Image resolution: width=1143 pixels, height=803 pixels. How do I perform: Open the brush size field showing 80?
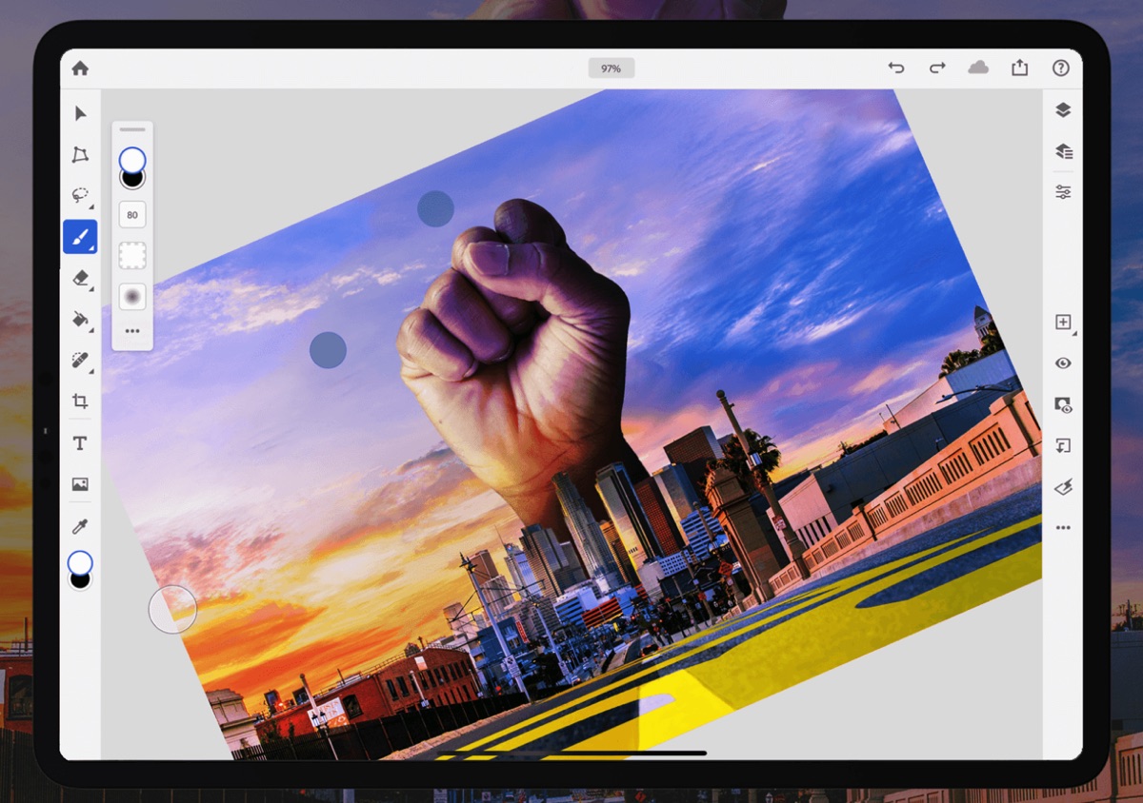(x=132, y=214)
